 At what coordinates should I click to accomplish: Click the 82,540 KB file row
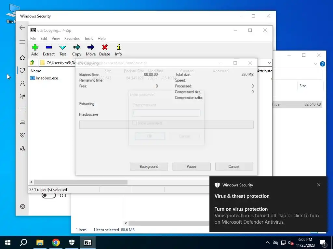coord(297,104)
